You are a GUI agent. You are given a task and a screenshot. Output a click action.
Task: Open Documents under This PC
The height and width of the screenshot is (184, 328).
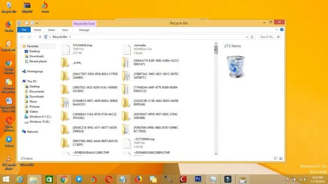pyautogui.click(x=36, y=91)
